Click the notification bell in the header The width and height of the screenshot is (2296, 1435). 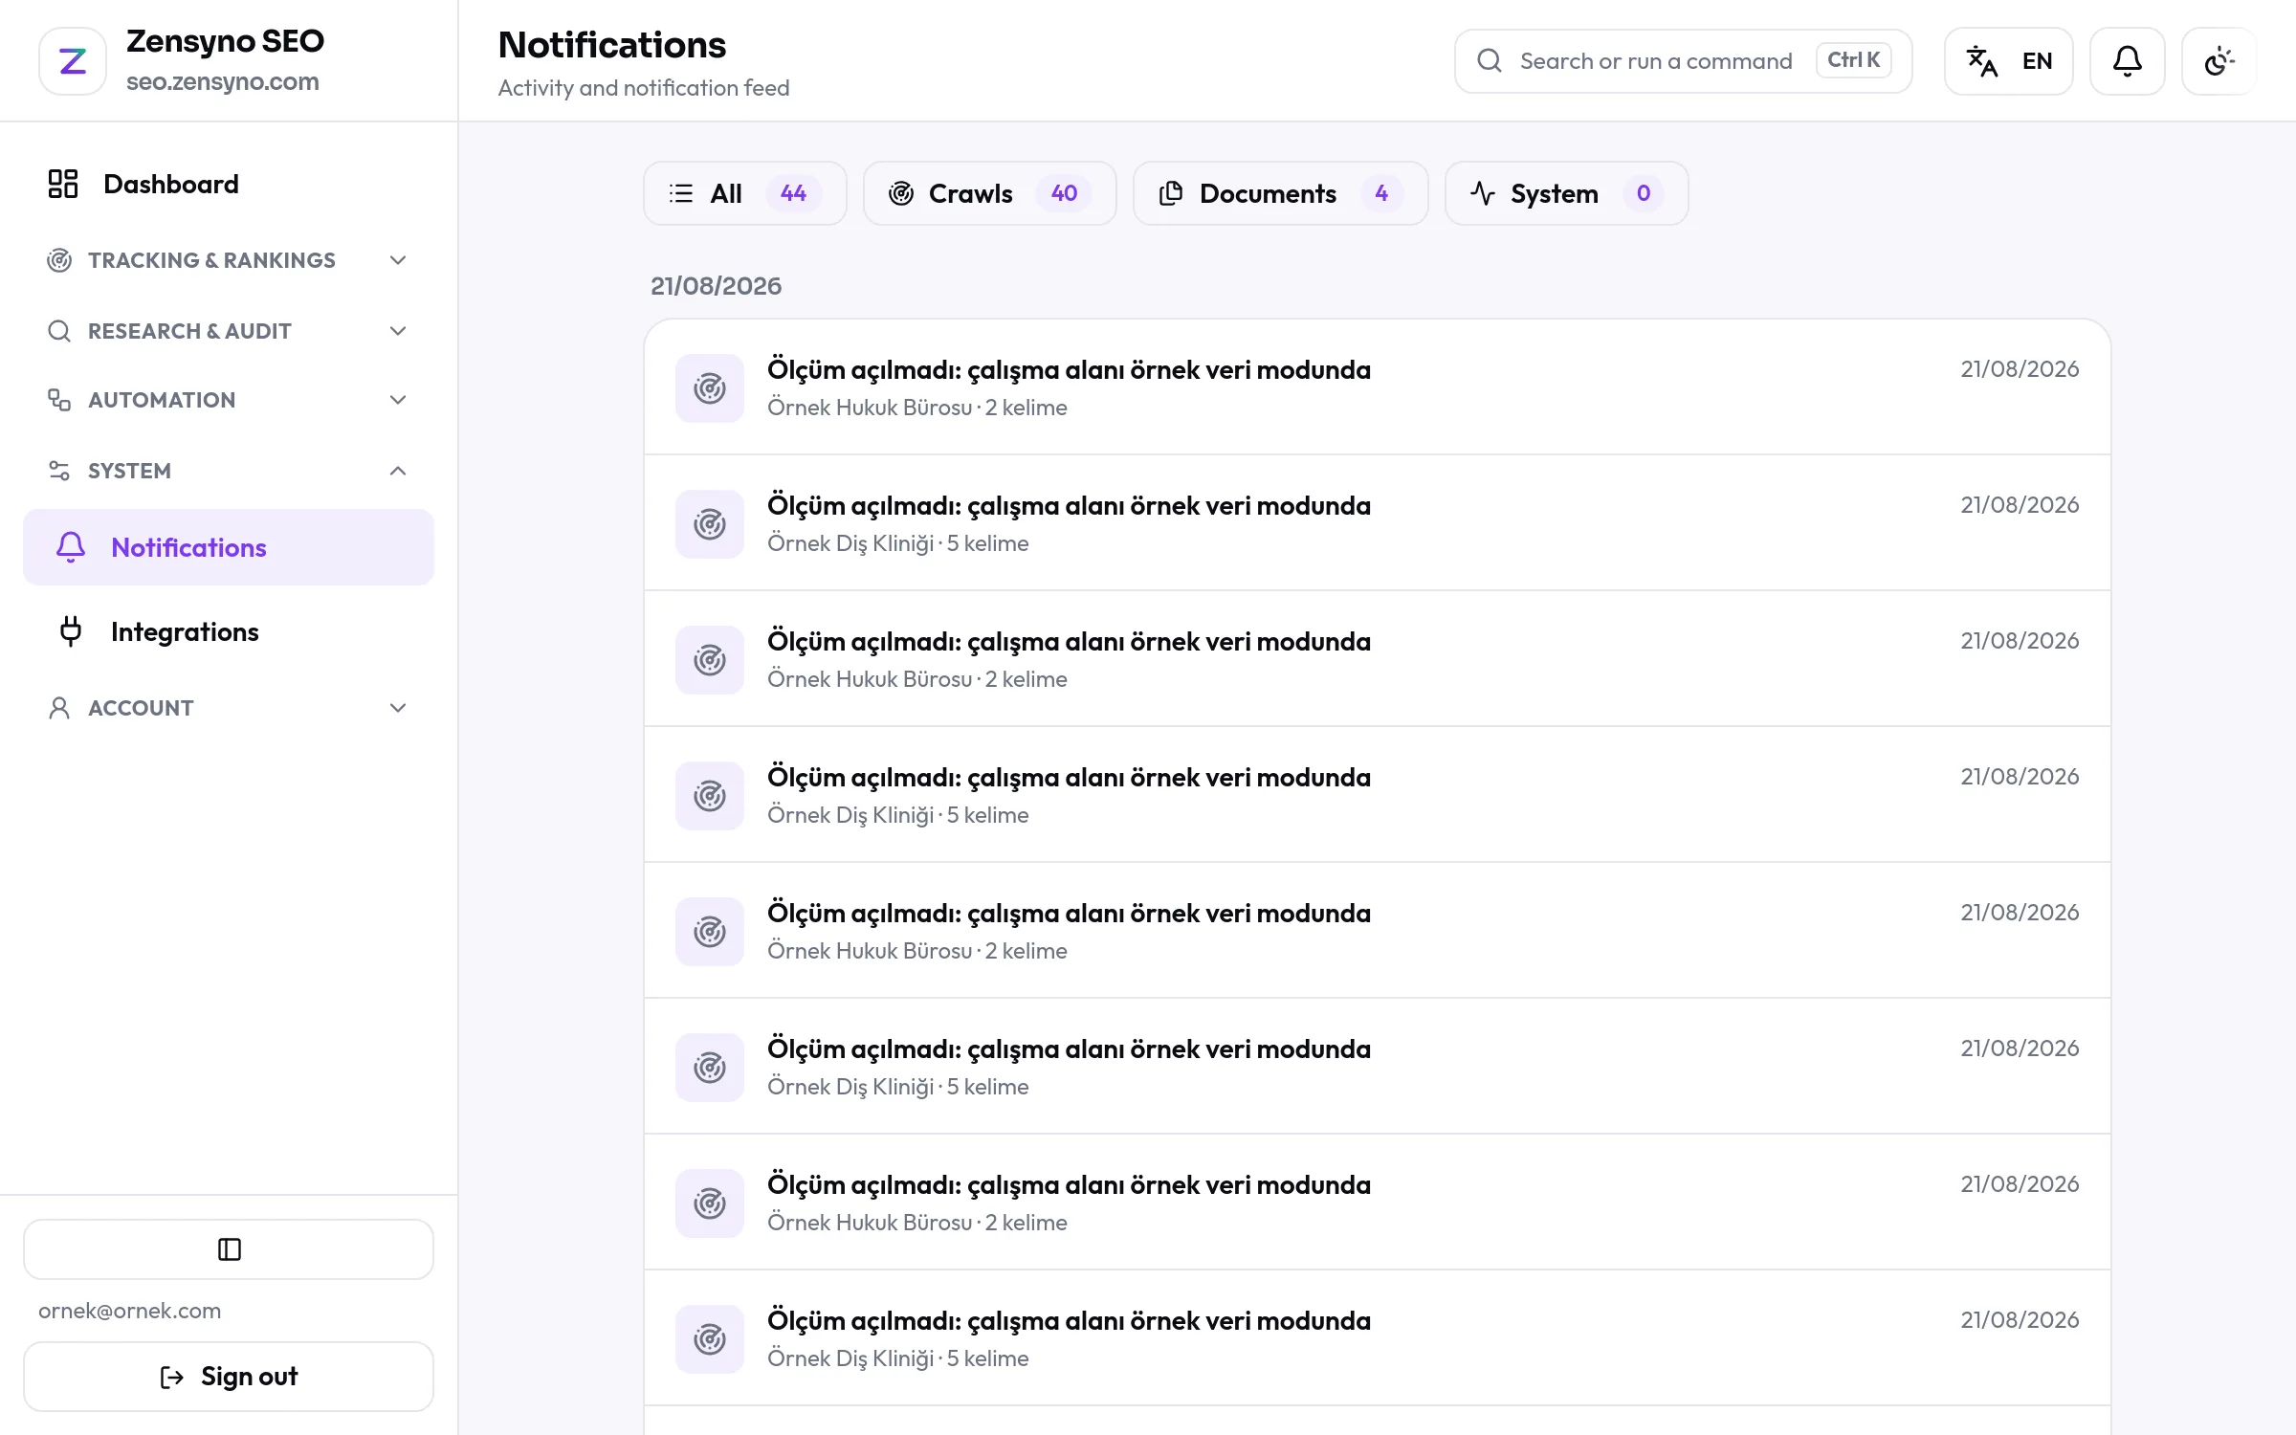pyautogui.click(x=2127, y=61)
